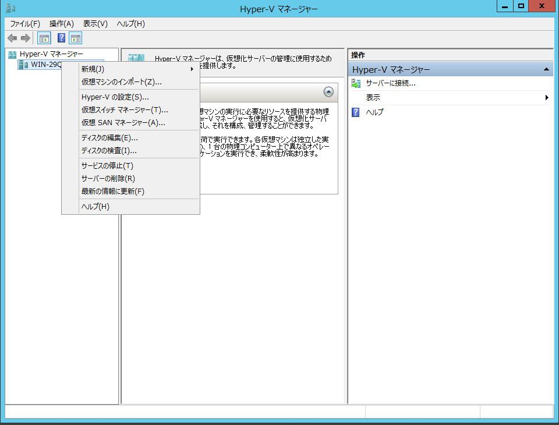The image size is (559, 425).
Task: Click ヘルプ link in the actions pane
Action: tap(374, 112)
